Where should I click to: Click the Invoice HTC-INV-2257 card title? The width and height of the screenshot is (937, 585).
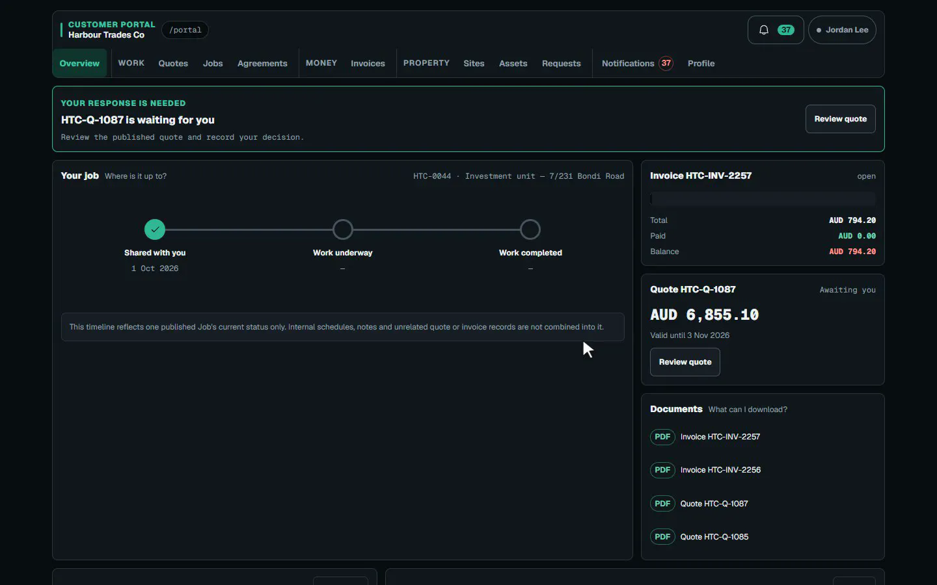pos(701,175)
